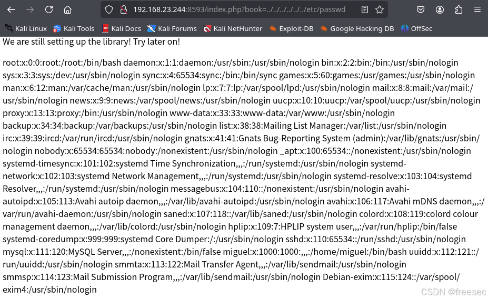Image resolution: width=488 pixels, height=300 pixels.
Task: Reload the current page
Action: (x=49, y=9)
